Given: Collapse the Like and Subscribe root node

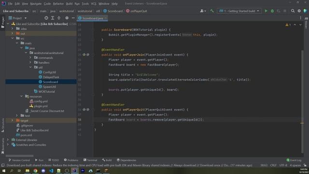Looking at the screenshot, I should pos(8,24).
